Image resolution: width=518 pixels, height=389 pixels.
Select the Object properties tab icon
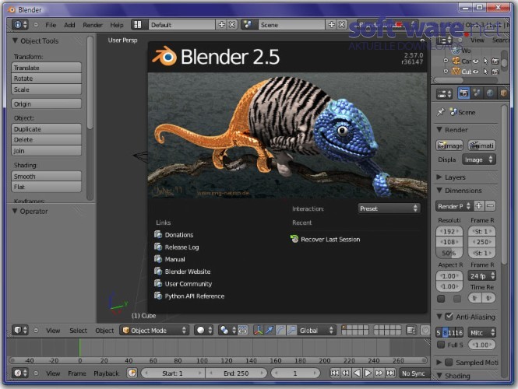point(503,93)
